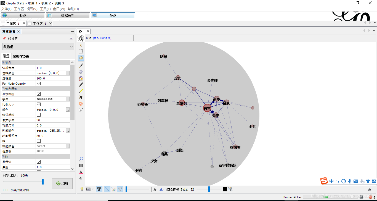Open label color mode blue A dropdown
Viewport: 377px width, 201px height.
tap(162, 189)
